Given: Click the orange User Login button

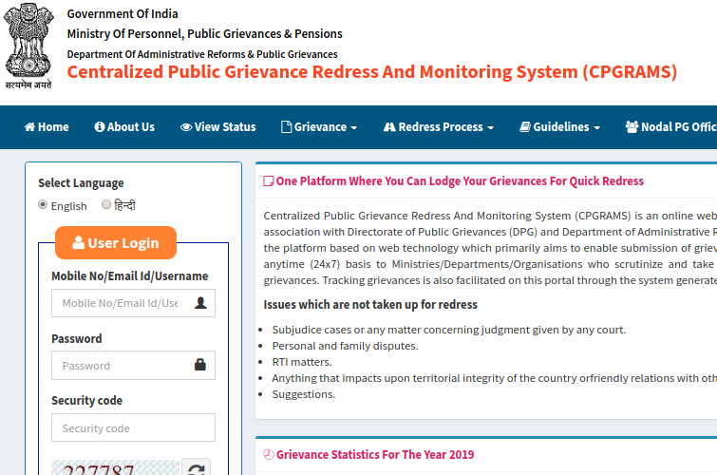Looking at the screenshot, I should tap(116, 243).
